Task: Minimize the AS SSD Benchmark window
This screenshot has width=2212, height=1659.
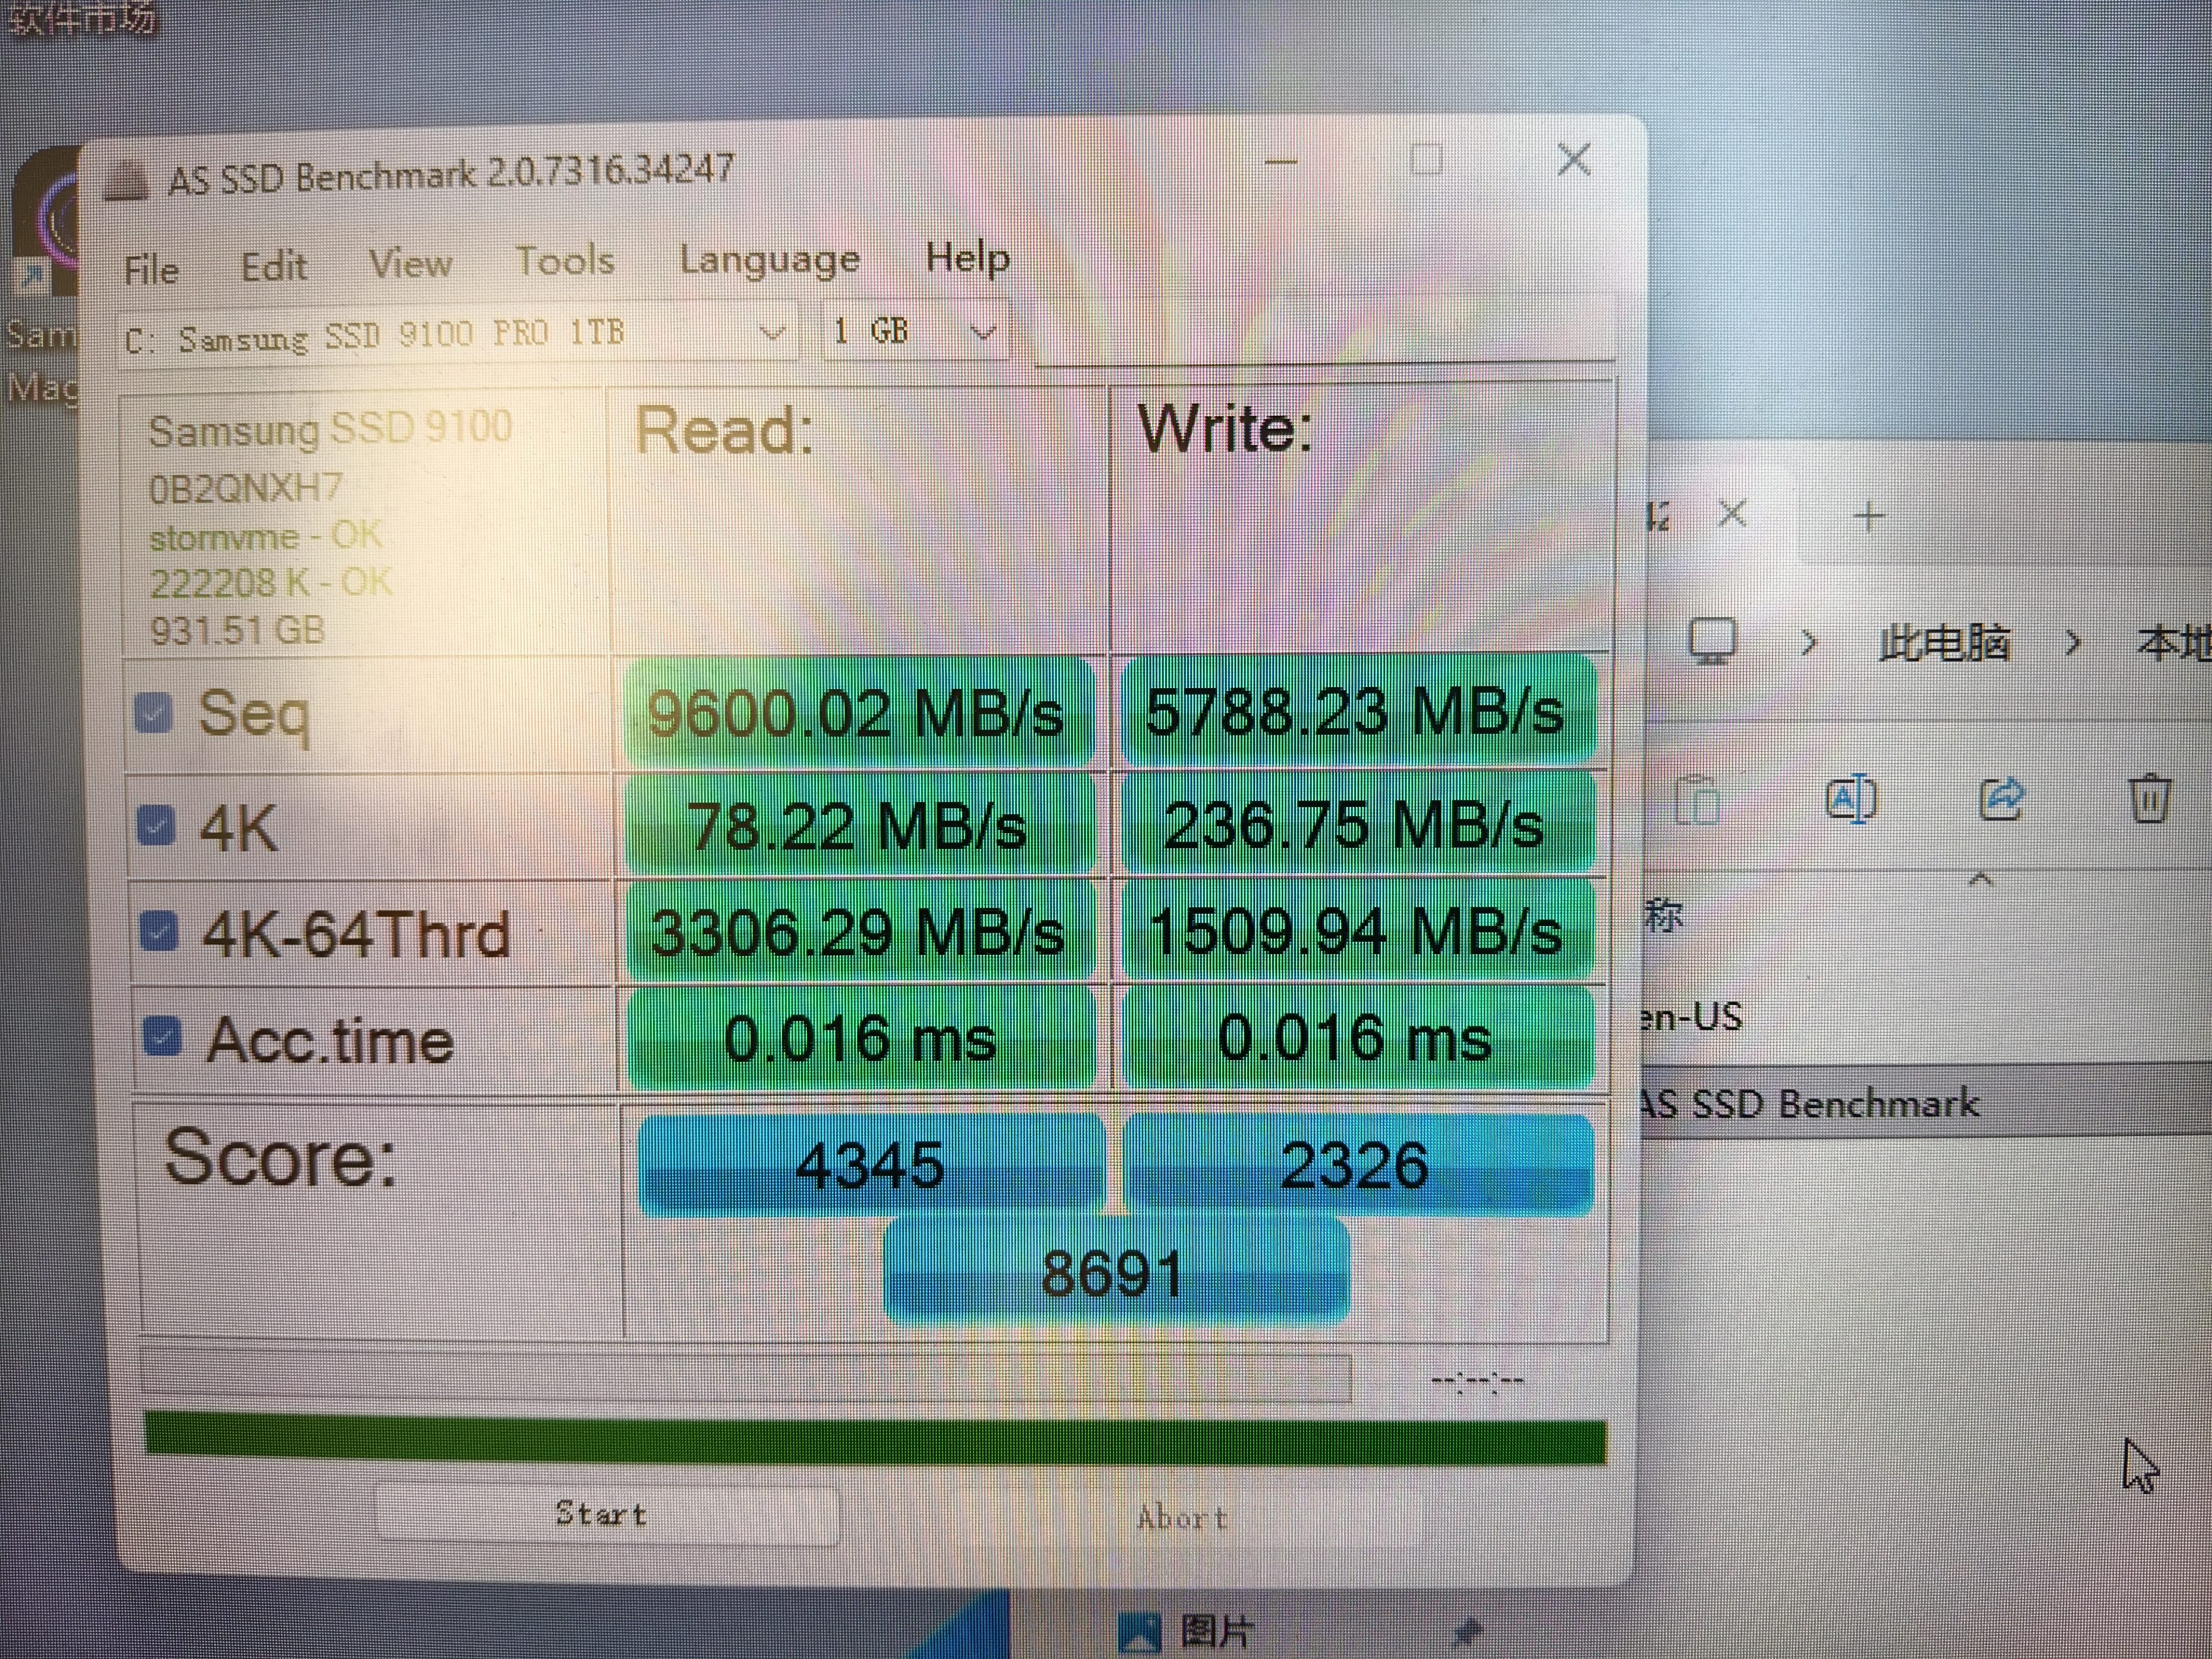Action: pos(1281,162)
